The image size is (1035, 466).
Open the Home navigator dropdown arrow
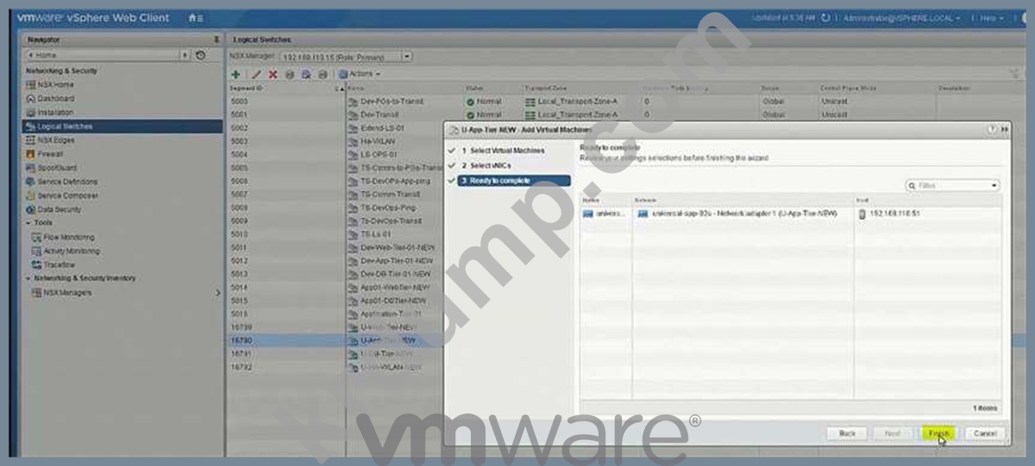coord(185,55)
